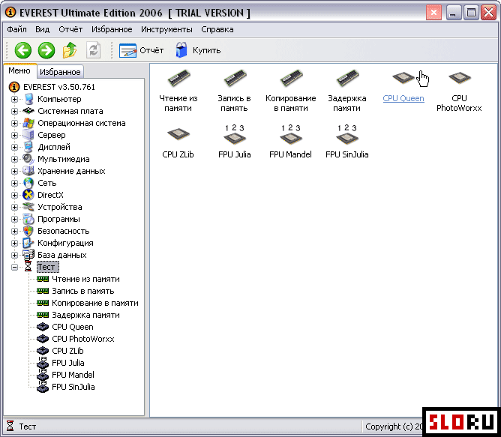The height and width of the screenshot is (437, 501).
Task: Click the Безопасность shield icon in tree
Action: coord(28,231)
